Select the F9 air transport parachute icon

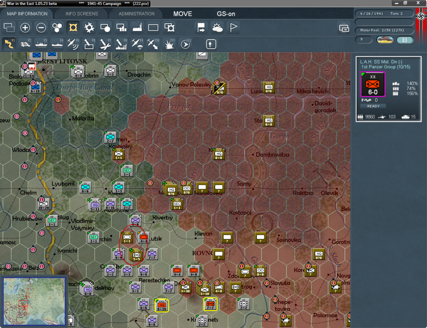click(137, 44)
